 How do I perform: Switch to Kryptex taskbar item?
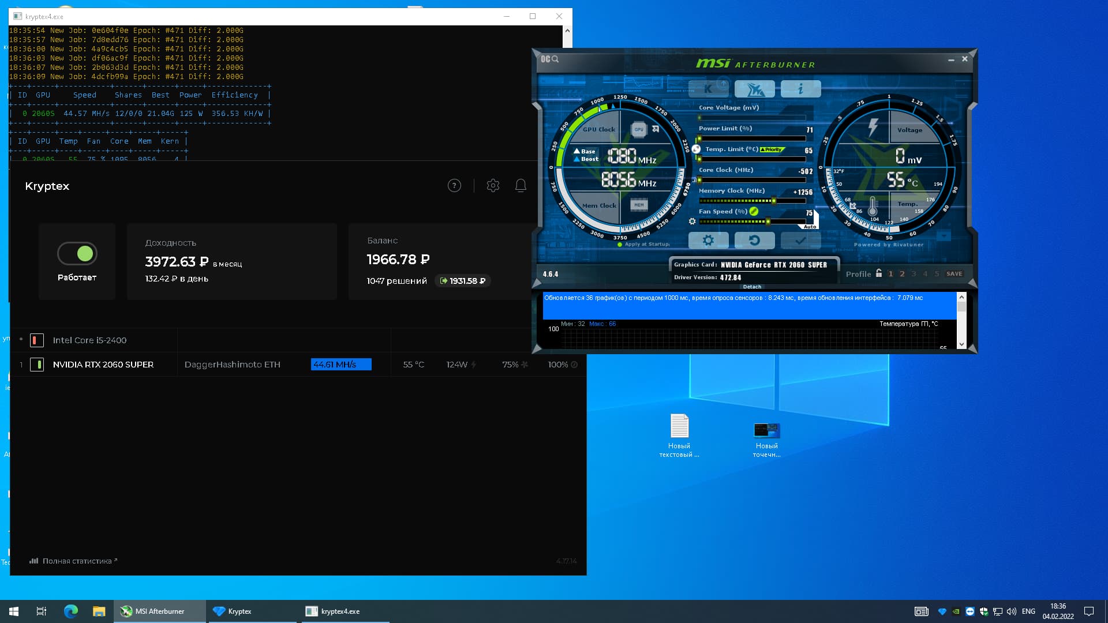[x=252, y=611]
